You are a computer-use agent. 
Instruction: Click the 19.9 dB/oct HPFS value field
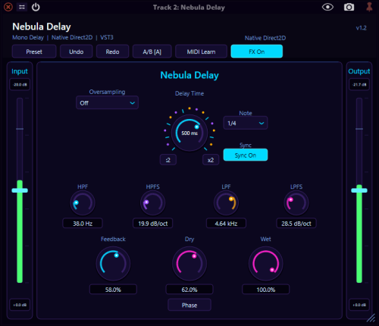(153, 224)
